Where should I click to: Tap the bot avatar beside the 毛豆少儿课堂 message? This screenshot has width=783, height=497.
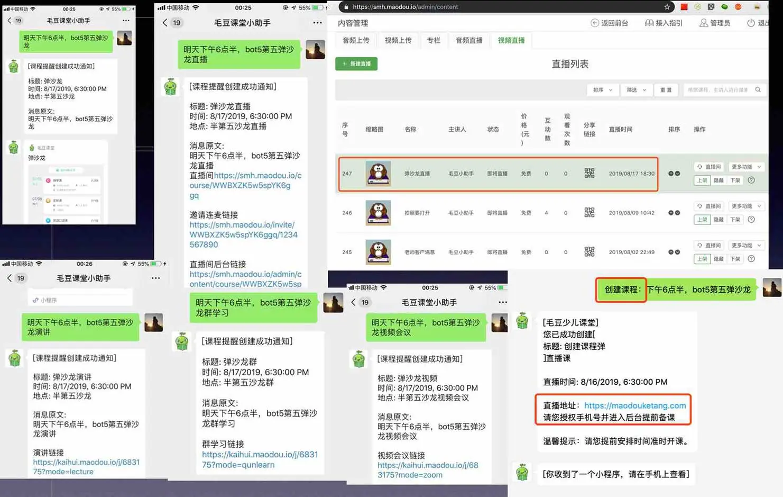point(522,321)
